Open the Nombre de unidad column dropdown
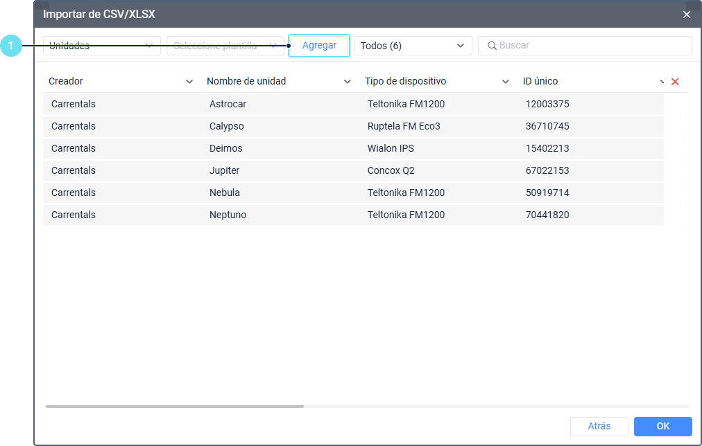702x446 pixels. point(348,81)
